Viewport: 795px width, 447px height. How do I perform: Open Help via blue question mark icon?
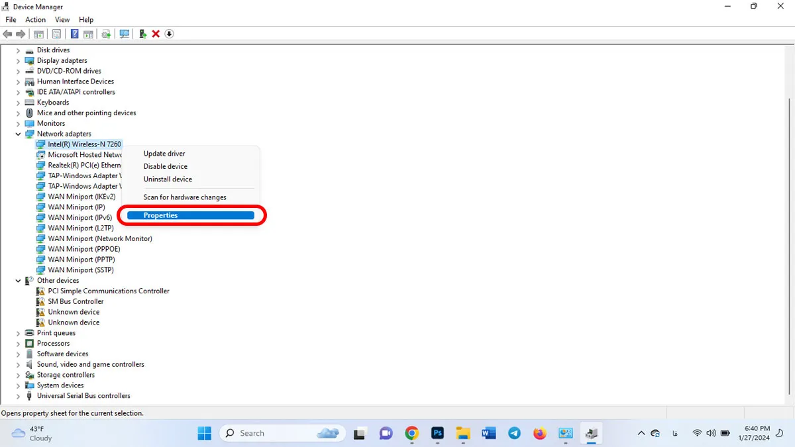(74, 34)
